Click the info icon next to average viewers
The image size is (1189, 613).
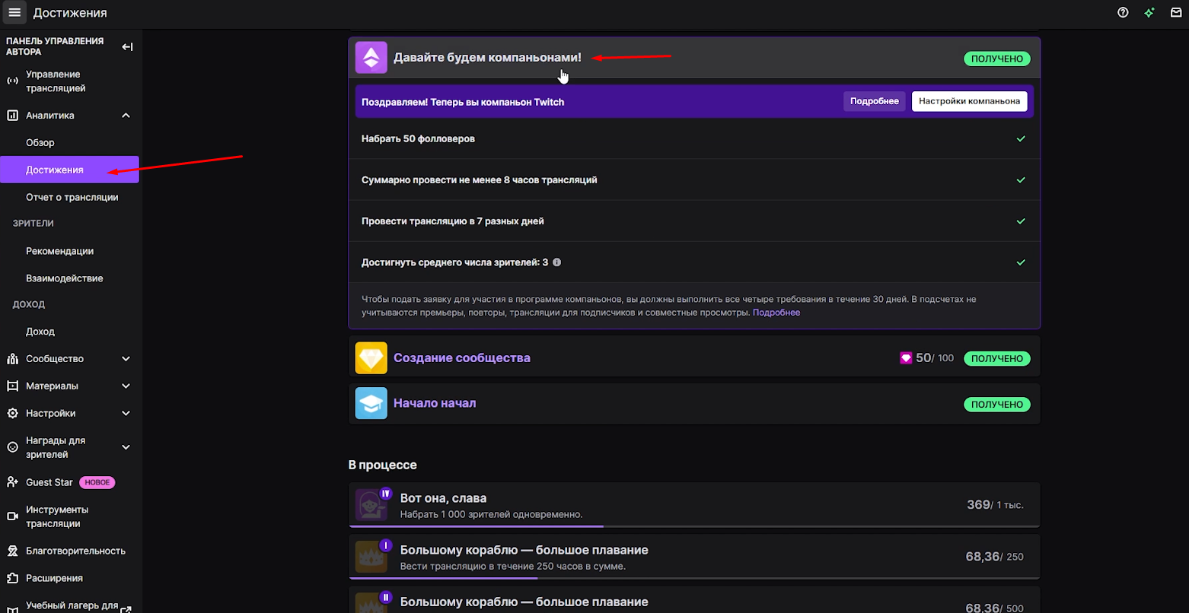pos(556,262)
